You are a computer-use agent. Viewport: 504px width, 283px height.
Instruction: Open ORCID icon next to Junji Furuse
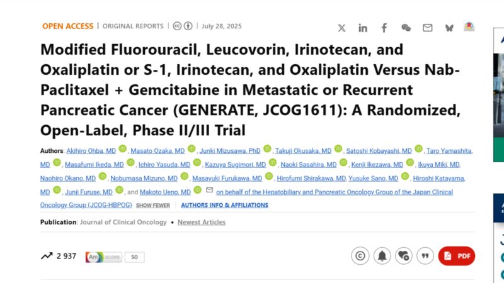pyautogui.click(x=119, y=190)
